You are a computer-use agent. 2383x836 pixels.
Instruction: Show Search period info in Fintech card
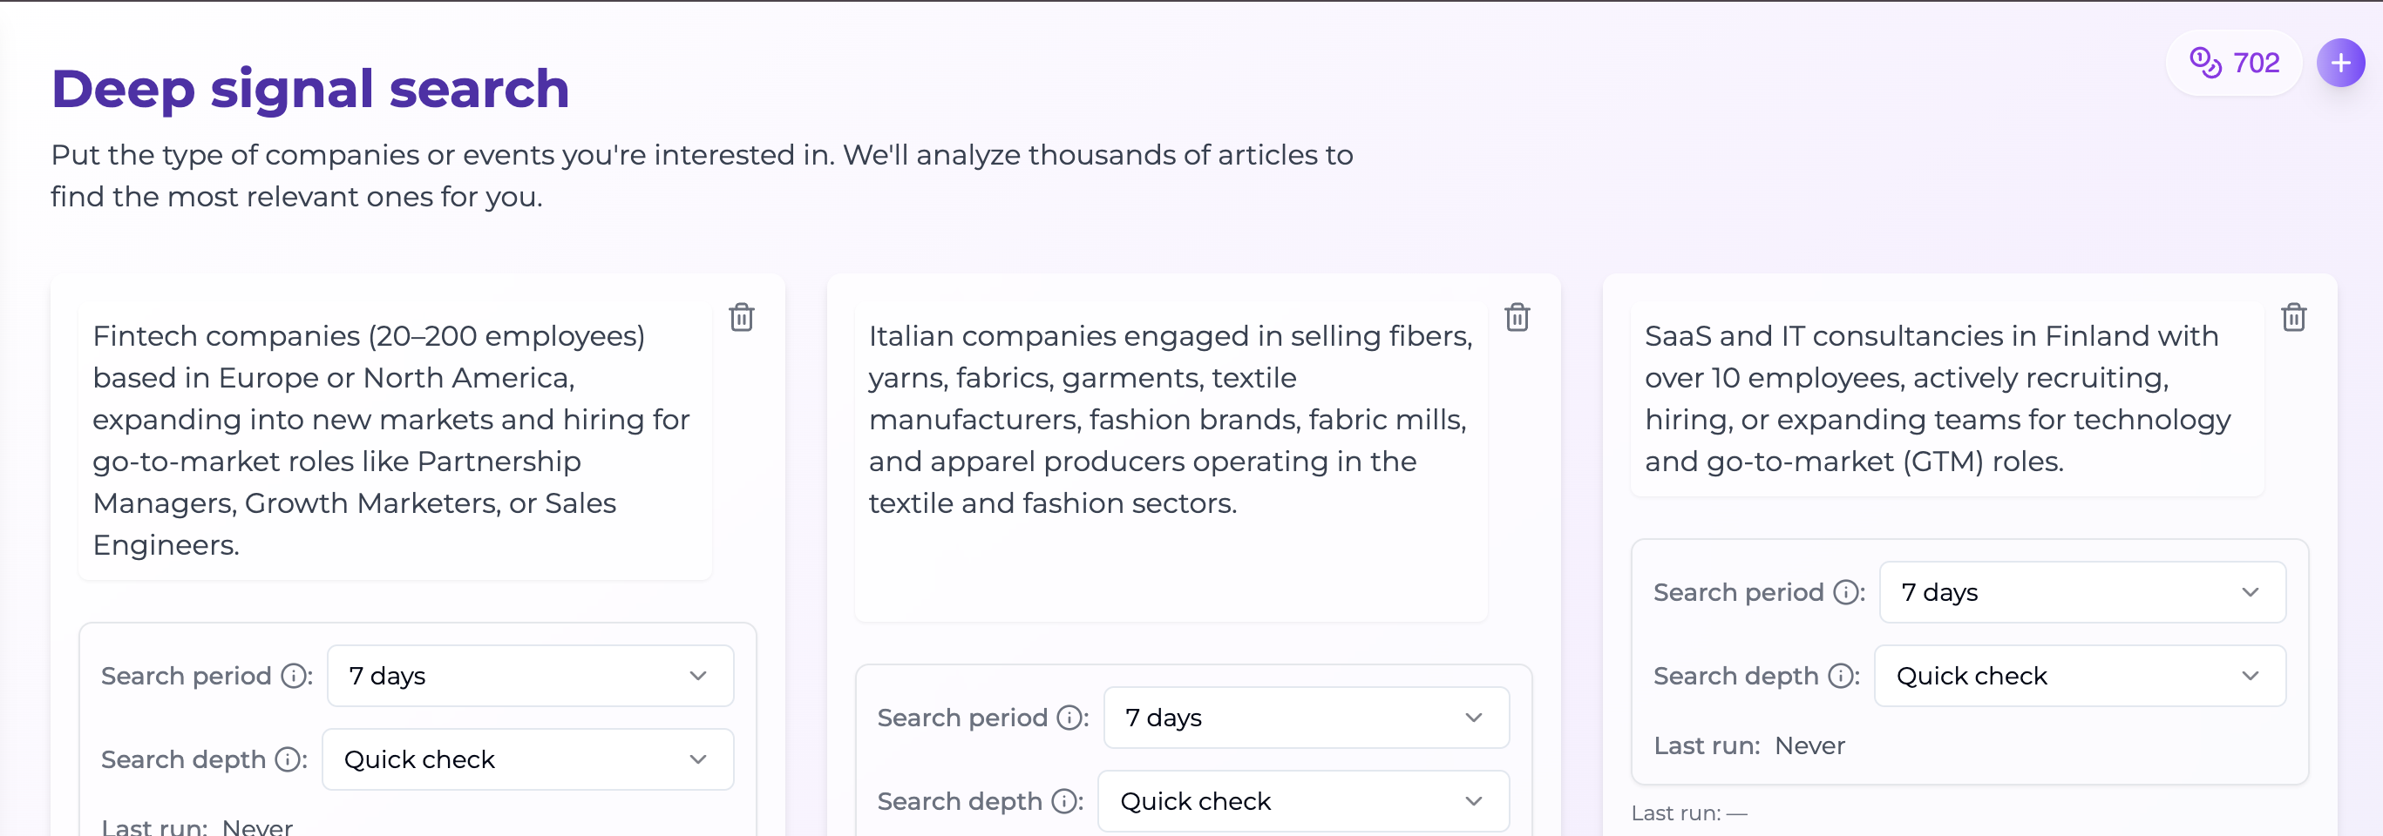point(293,676)
